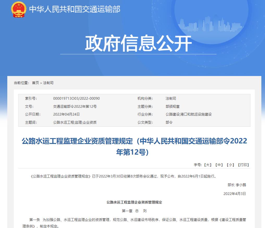This screenshot has height=228, width=265.
Task: Click the 主题分类 label
Action: [x=145, y=106]
